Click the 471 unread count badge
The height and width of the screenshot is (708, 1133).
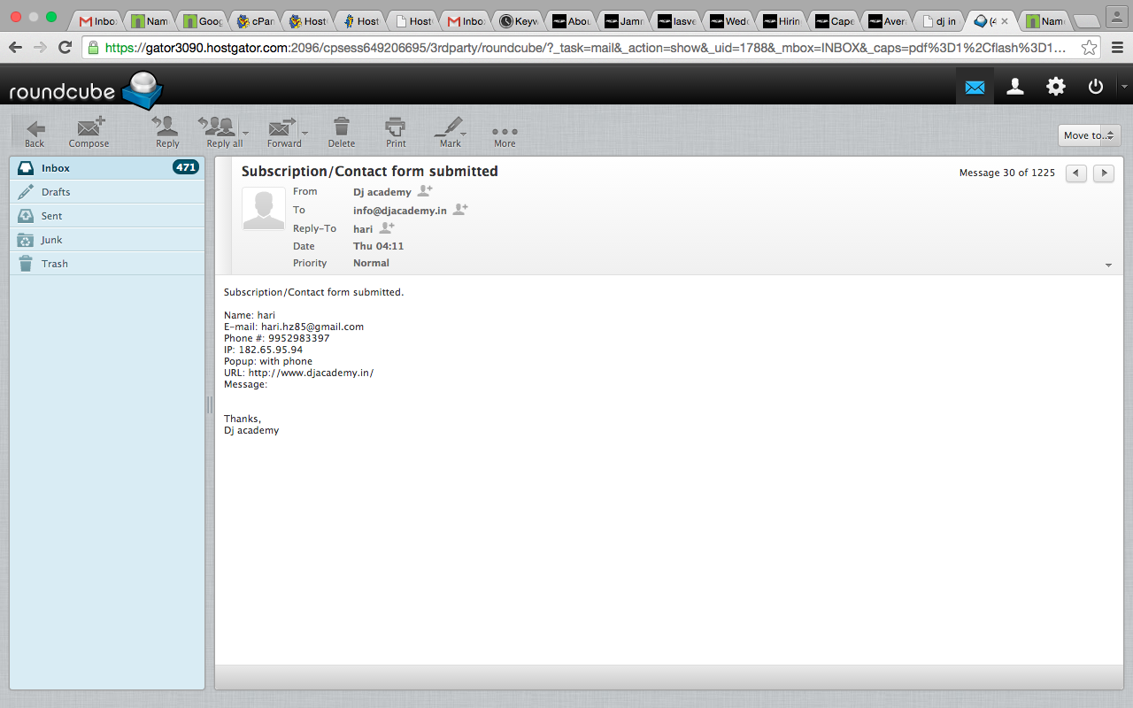[186, 167]
